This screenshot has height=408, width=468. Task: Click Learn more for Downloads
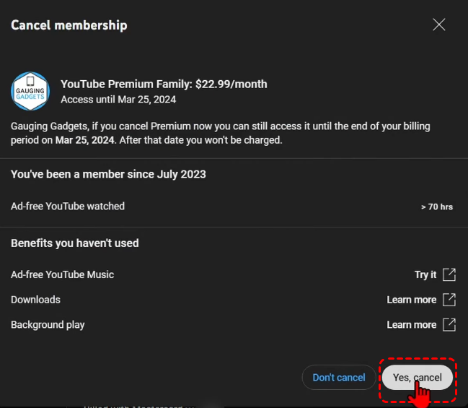coord(412,300)
